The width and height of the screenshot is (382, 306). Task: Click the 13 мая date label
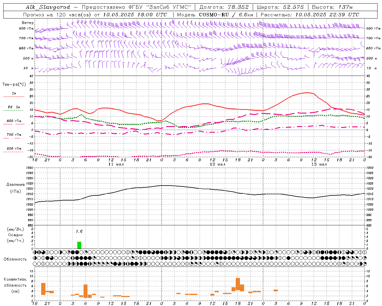pyautogui.click(x=319, y=164)
